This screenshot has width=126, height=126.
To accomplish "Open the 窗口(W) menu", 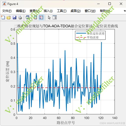I will tap(90, 11).
